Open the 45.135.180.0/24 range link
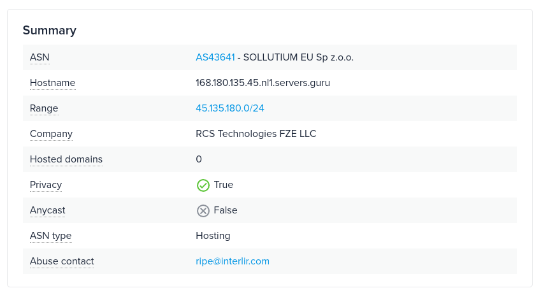541x295 pixels. tap(230, 108)
